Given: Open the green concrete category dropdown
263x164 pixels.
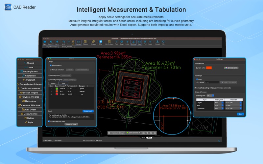Looking at the screenshot, I should click(133, 133).
